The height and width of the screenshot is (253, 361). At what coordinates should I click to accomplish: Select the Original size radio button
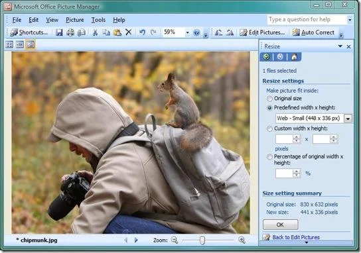point(269,99)
